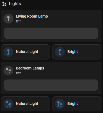Activate Natural Light scene for Bedroom Lamps

click(x=25, y=104)
